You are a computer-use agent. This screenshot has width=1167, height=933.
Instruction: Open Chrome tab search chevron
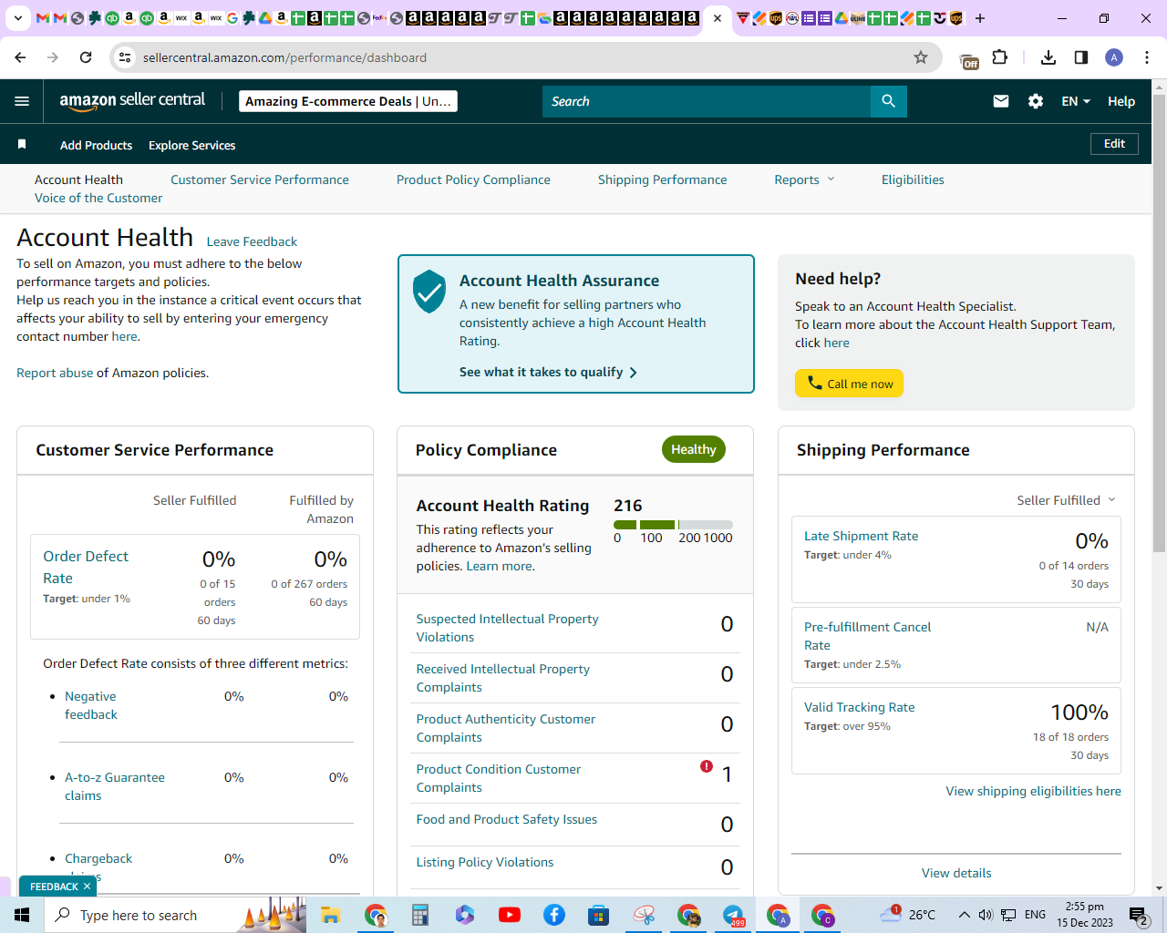tap(17, 18)
